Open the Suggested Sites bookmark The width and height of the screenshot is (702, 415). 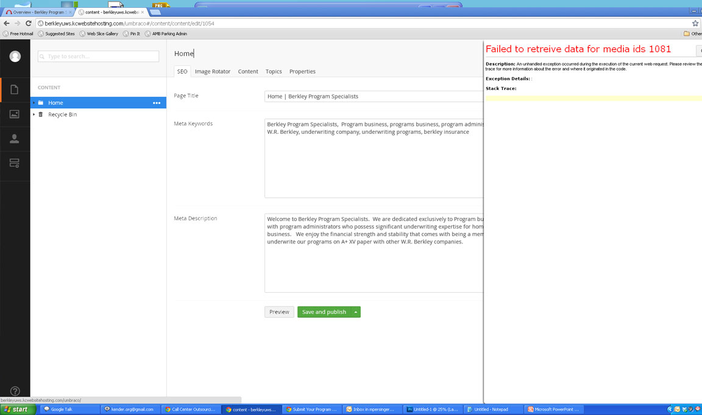(57, 33)
